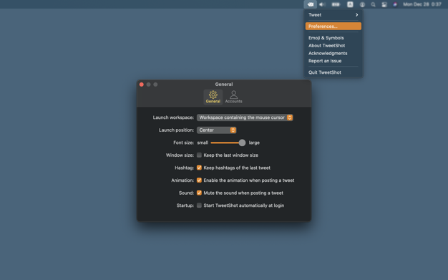448x280 pixels.
Task: Open the volume control in menu bar
Action: pyautogui.click(x=323, y=4)
